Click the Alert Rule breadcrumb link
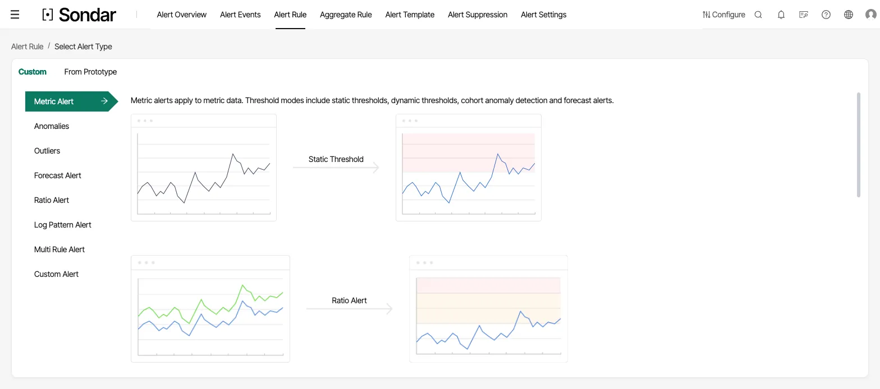The height and width of the screenshot is (389, 880). point(27,47)
